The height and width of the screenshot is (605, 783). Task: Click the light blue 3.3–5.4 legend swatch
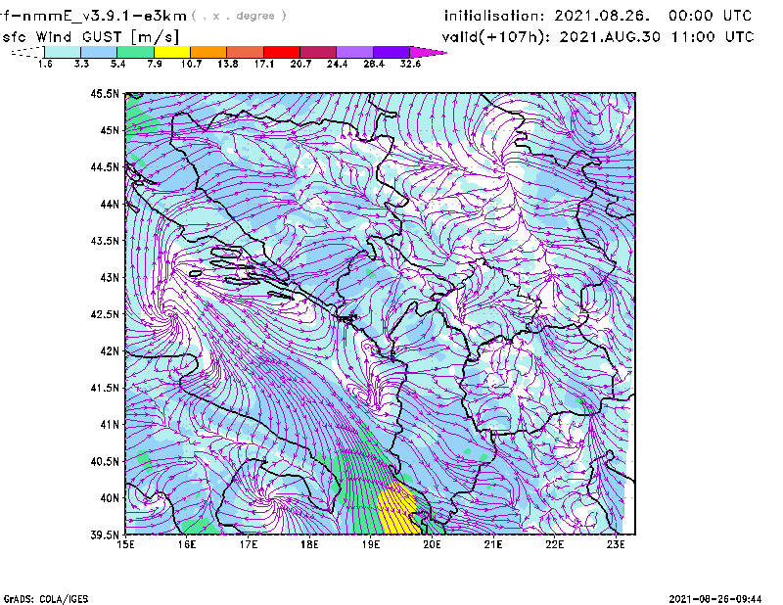(x=99, y=52)
